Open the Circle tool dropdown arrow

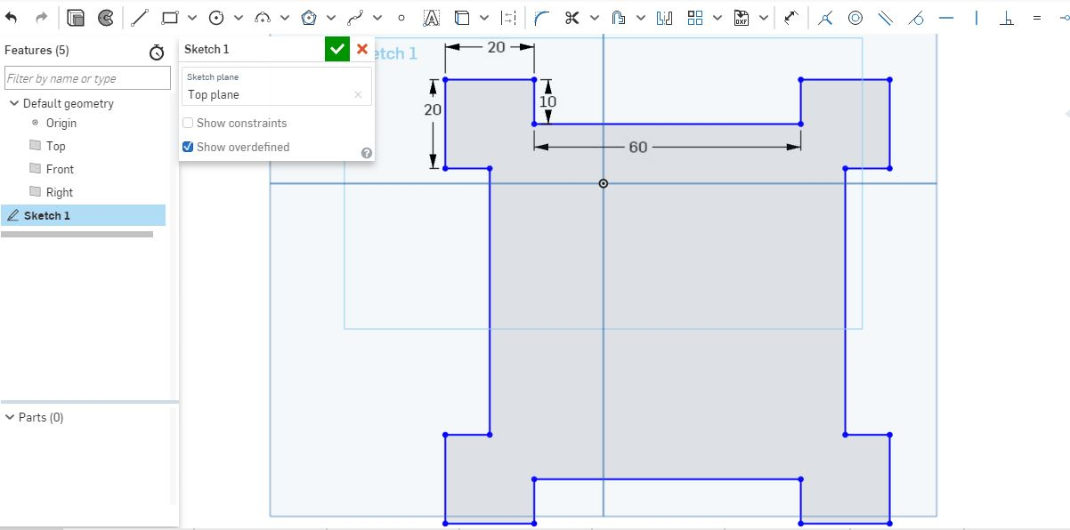(x=239, y=18)
